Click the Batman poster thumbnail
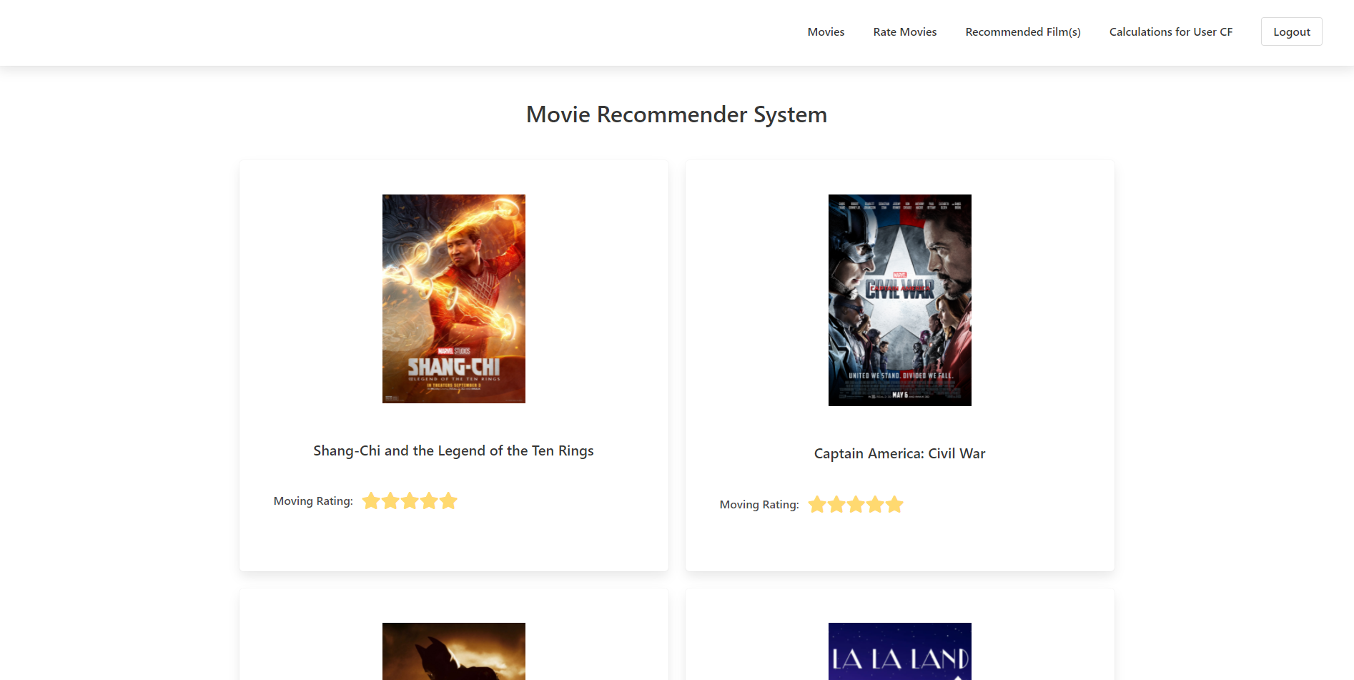This screenshot has height=680, width=1354. 454,651
